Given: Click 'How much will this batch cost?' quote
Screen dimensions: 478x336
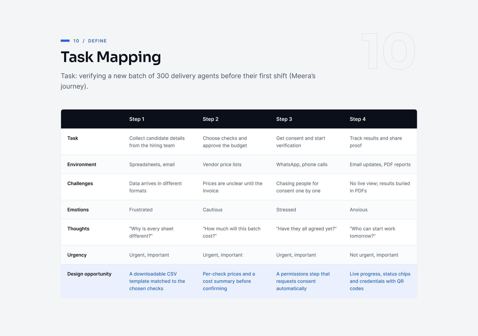Looking at the screenshot, I should tap(232, 232).
